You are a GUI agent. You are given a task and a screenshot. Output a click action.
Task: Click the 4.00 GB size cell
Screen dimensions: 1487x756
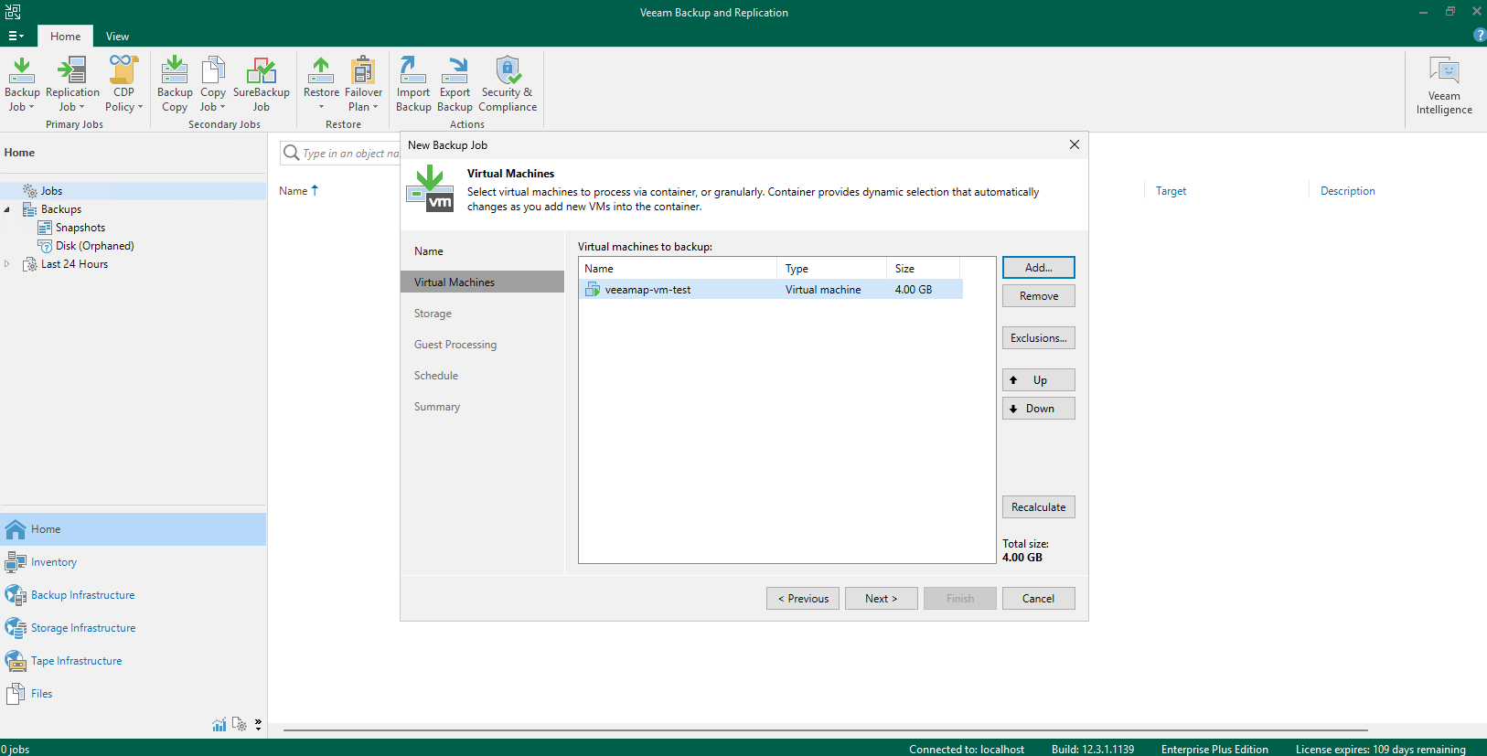913,290
